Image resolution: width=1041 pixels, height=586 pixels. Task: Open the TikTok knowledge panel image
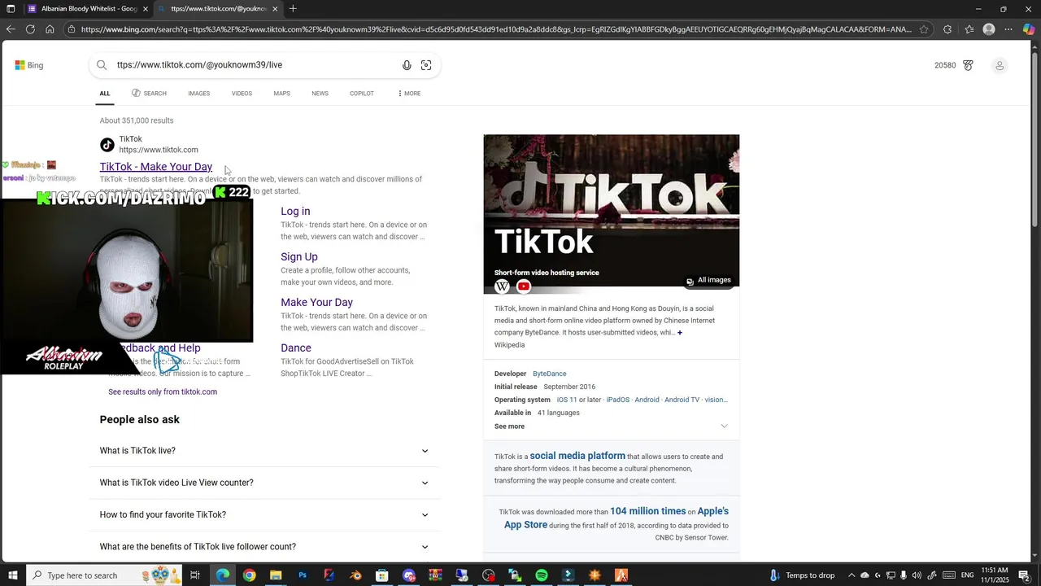click(612, 210)
